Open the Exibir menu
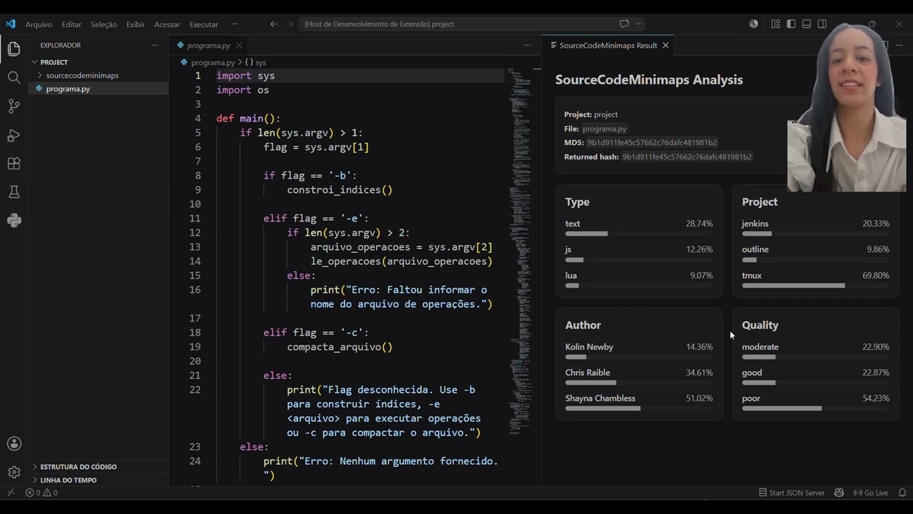This screenshot has width=913, height=514. click(x=136, y=24)
